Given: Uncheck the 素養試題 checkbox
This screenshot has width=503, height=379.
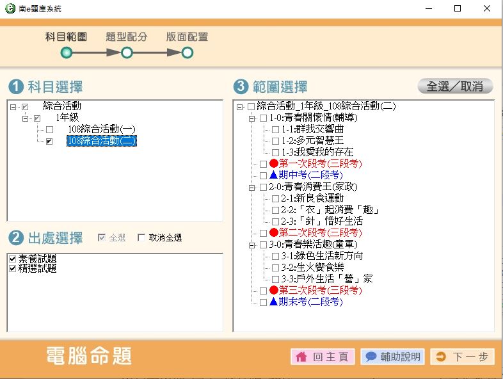Looking at the screenshot, I should (x=12, y=259).
